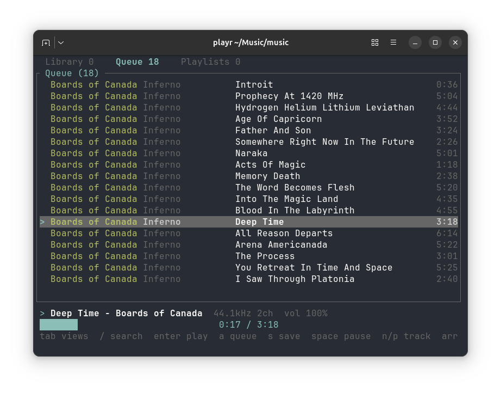
Task: Choose Hydrogen Helium Lithium Leviathan track
Action: (x=248, y=108)
